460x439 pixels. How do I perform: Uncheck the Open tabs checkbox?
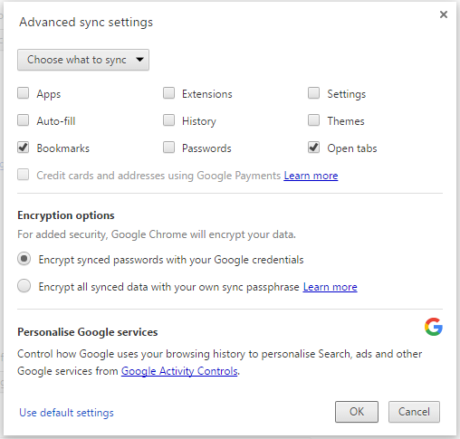coord(313,148)
